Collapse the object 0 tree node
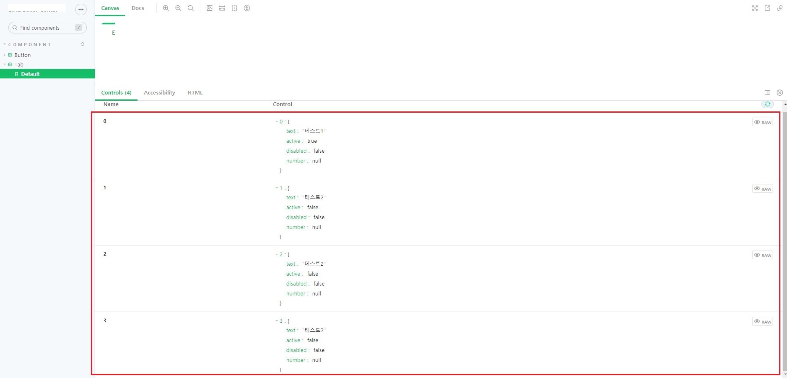This screenshot has height=378, width=787. point(277,122)
